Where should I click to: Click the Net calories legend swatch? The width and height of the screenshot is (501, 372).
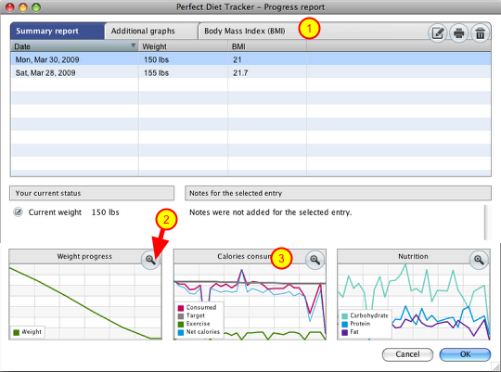point(181,332)
